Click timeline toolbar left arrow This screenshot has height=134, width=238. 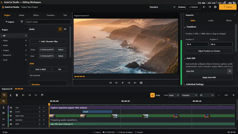23,95
